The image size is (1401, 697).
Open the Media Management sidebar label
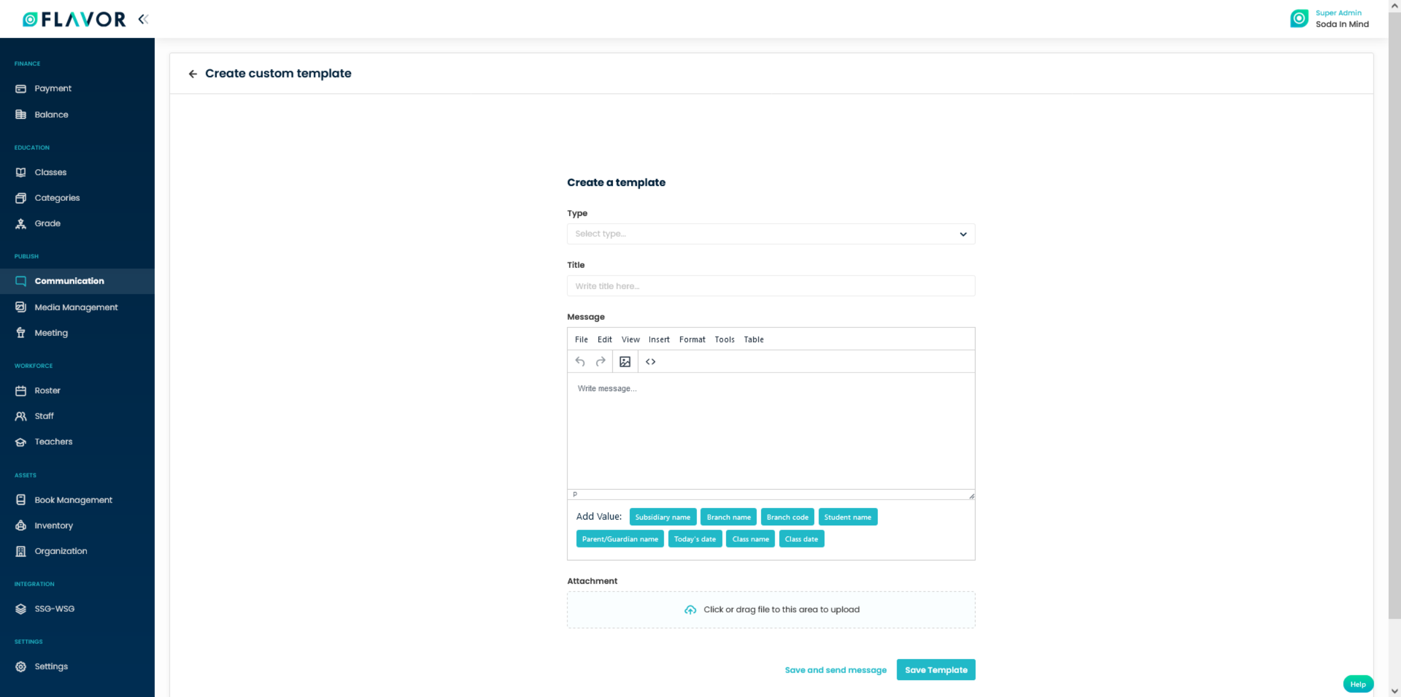[x=76, y=307]
